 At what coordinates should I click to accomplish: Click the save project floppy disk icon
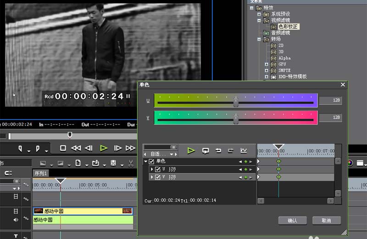pyautogui.click(x=113, y=163)
